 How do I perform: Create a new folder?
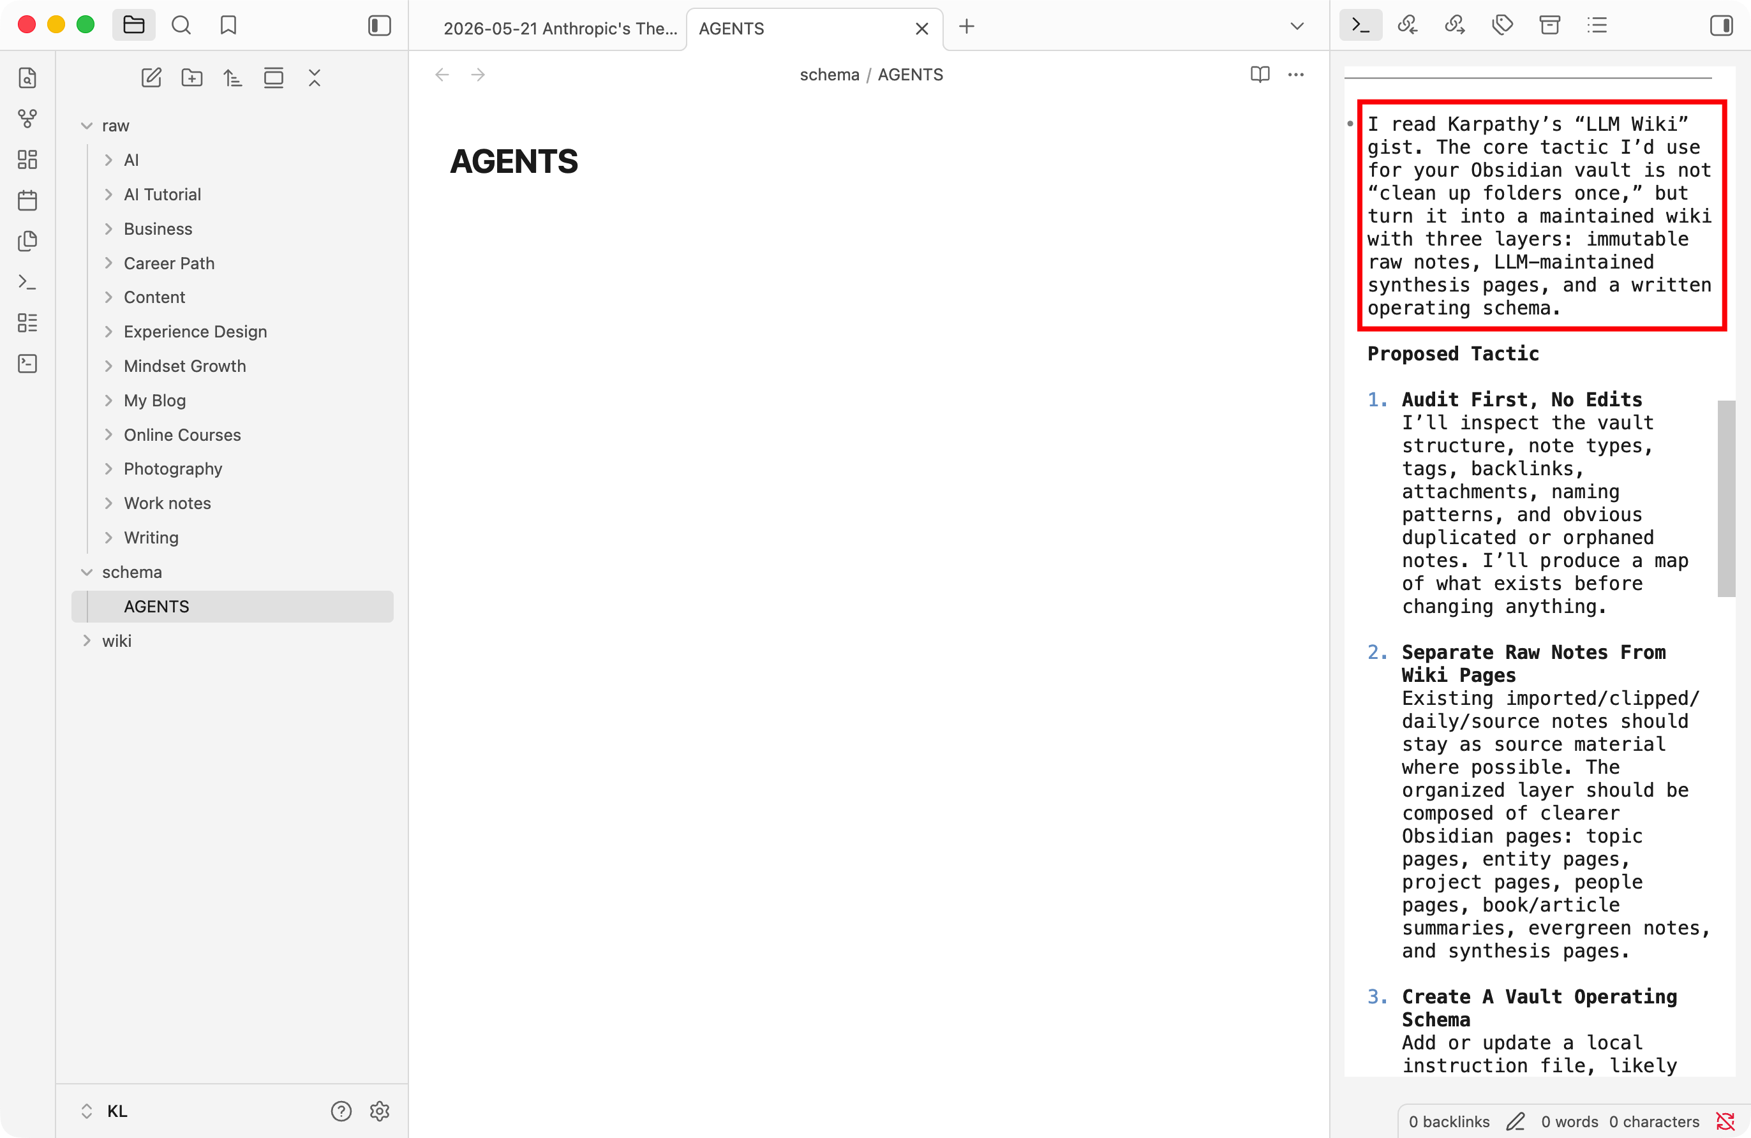[192, 78]
